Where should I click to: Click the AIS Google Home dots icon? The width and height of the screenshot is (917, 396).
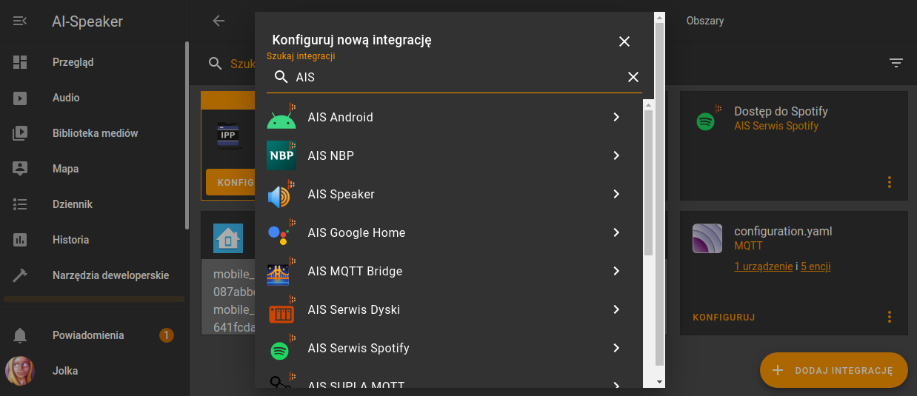coord(280,233)
